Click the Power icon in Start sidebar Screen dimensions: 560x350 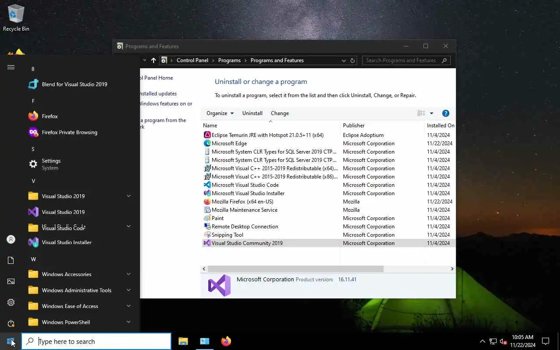[11, 323]
